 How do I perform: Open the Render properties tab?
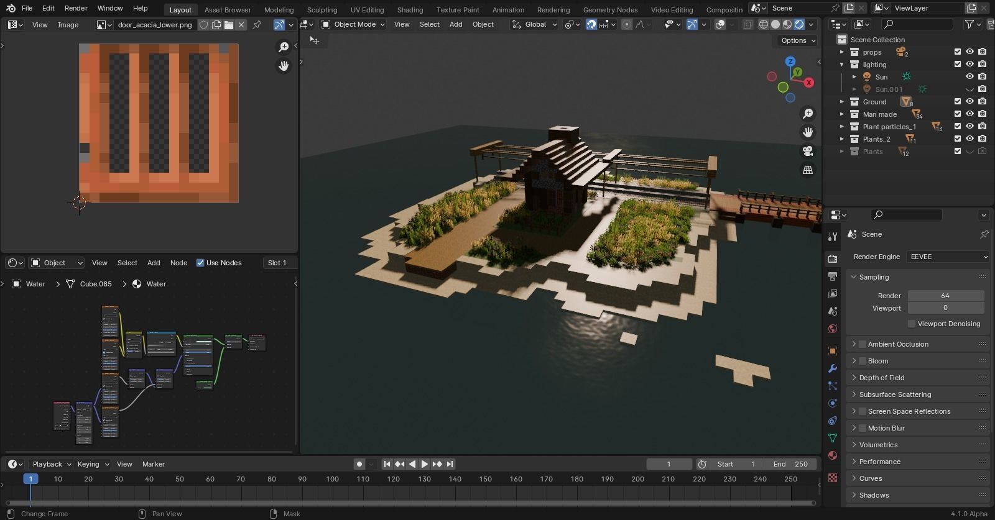(833, 258)
